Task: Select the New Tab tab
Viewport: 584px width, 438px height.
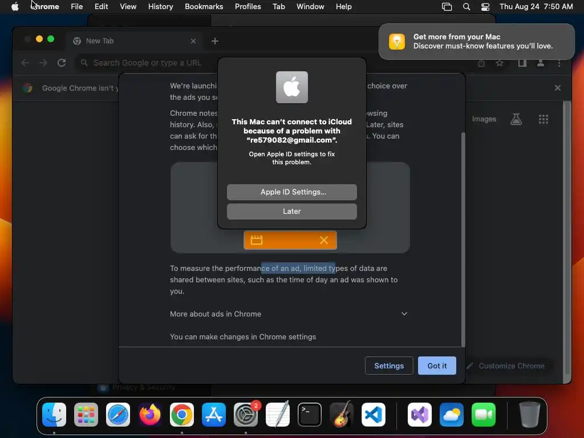Action: click(135, 41)
